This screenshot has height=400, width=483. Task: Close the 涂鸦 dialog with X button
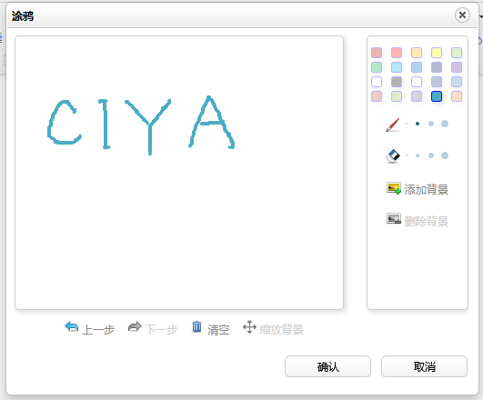[x=462, y=15]
